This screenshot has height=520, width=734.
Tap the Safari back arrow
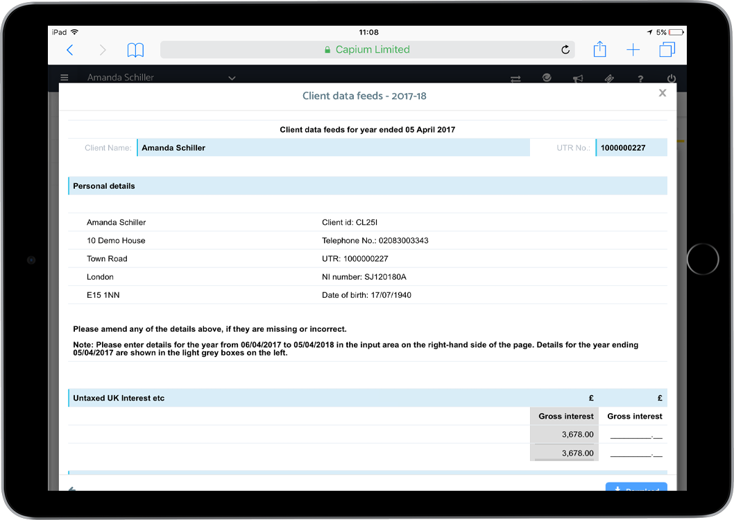69,50
